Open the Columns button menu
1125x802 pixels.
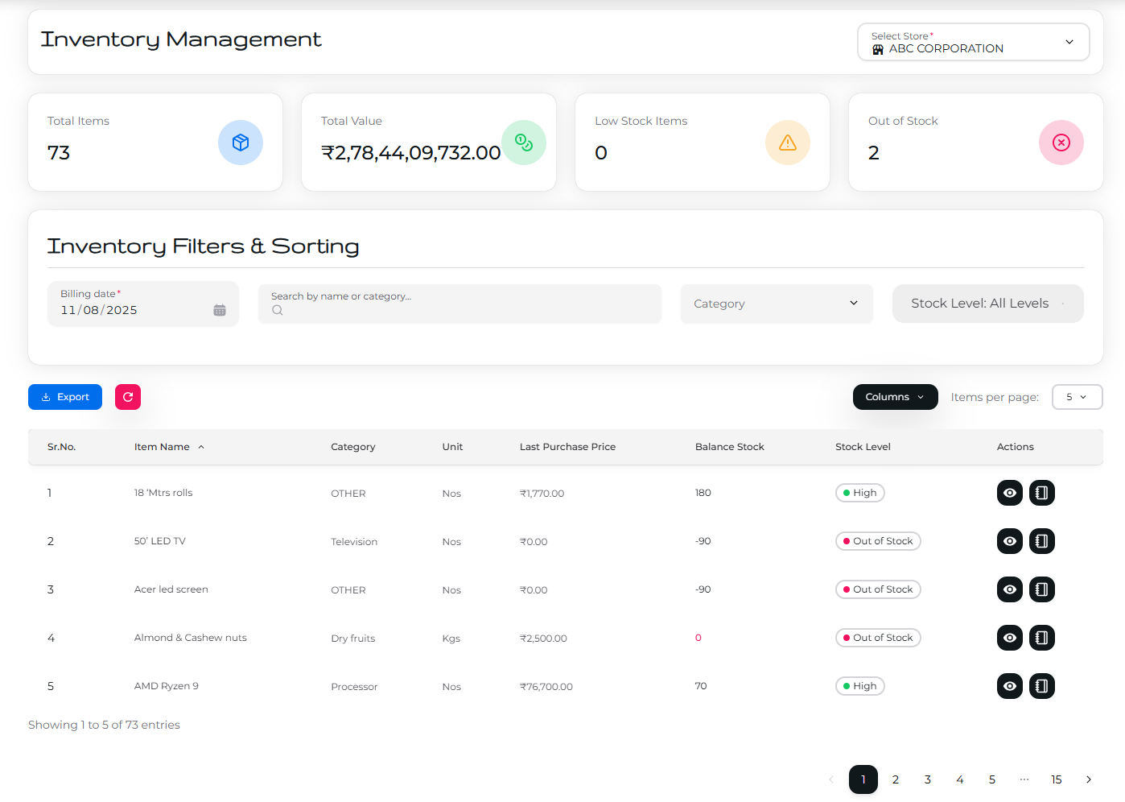(x=895, y=397)
